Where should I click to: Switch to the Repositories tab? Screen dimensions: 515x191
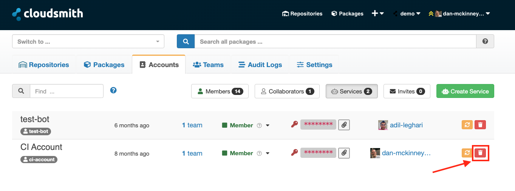[x=44, y=65]
